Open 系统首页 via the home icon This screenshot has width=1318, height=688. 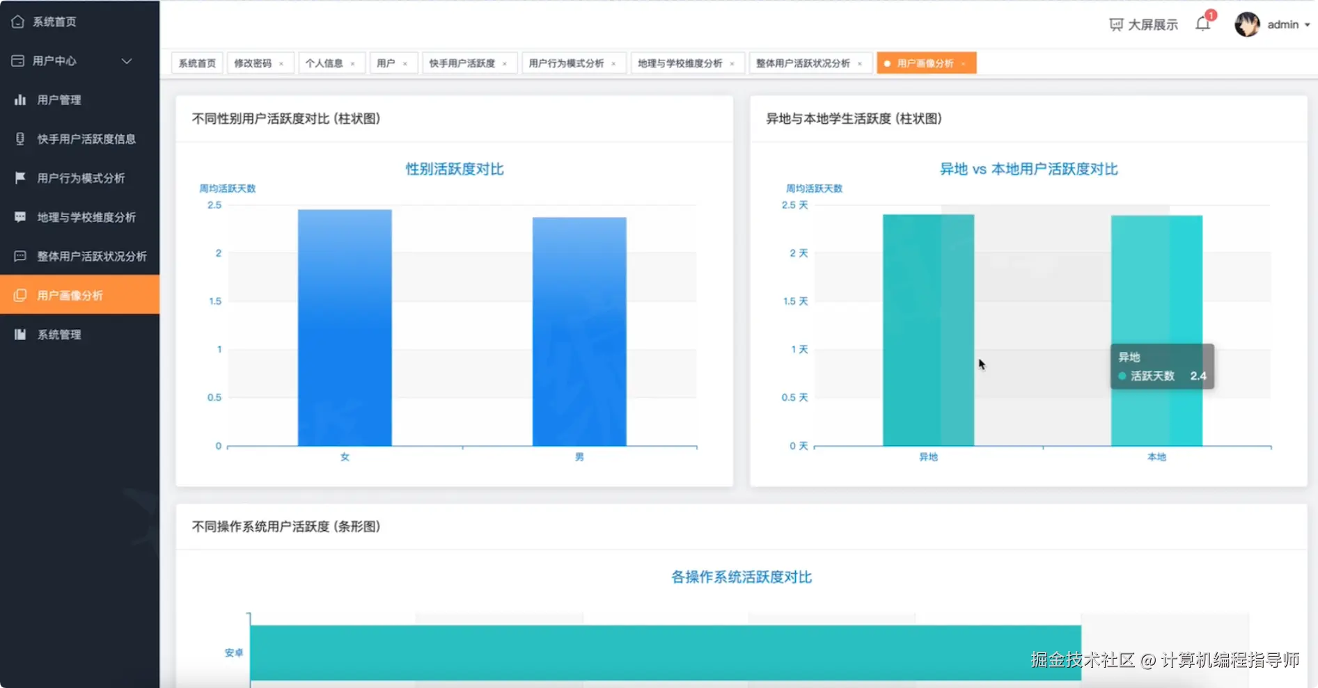click(x=19, y=22)
